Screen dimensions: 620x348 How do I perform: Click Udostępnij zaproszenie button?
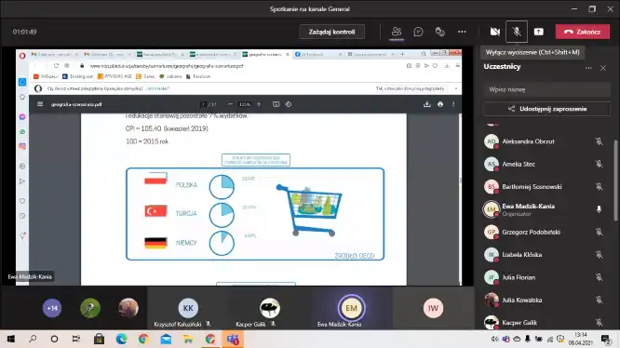coord(546,109)
